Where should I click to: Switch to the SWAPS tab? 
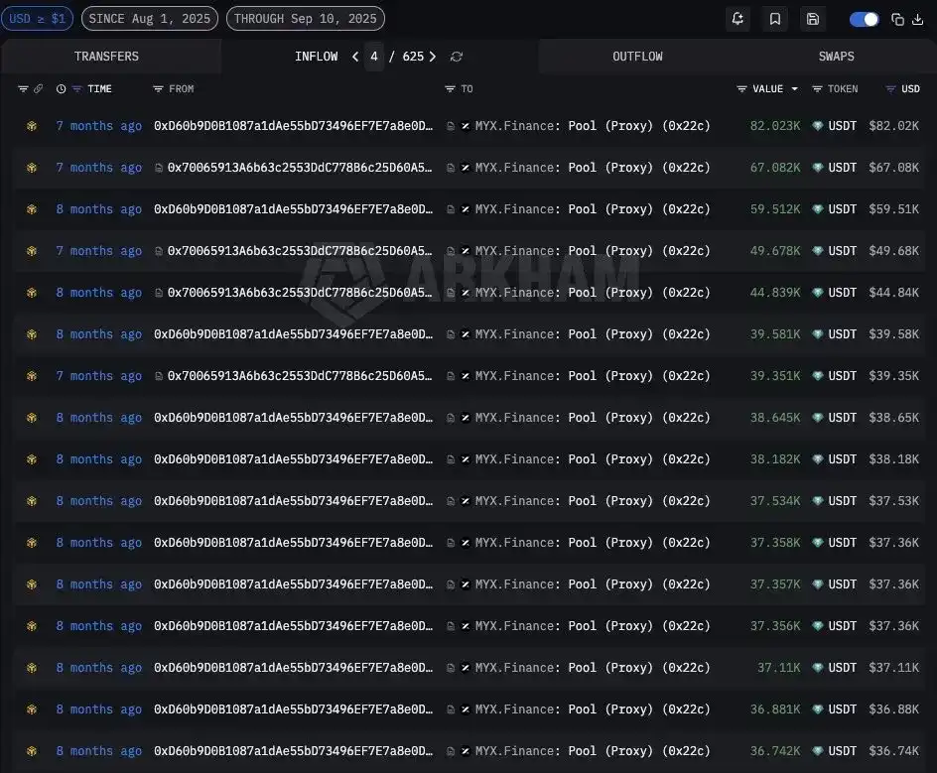coord(836,57)
